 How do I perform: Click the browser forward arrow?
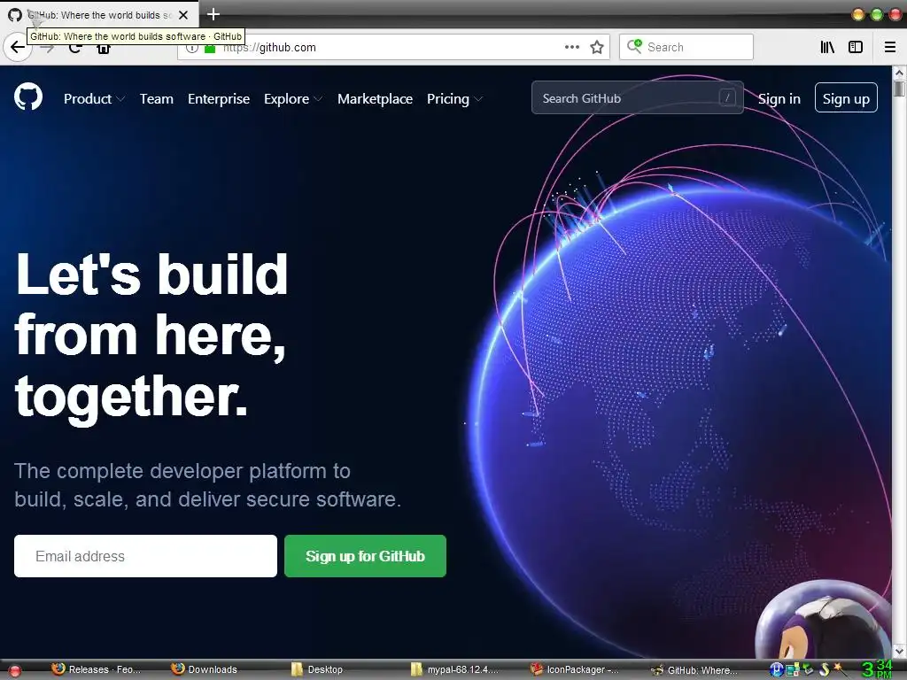48,48
